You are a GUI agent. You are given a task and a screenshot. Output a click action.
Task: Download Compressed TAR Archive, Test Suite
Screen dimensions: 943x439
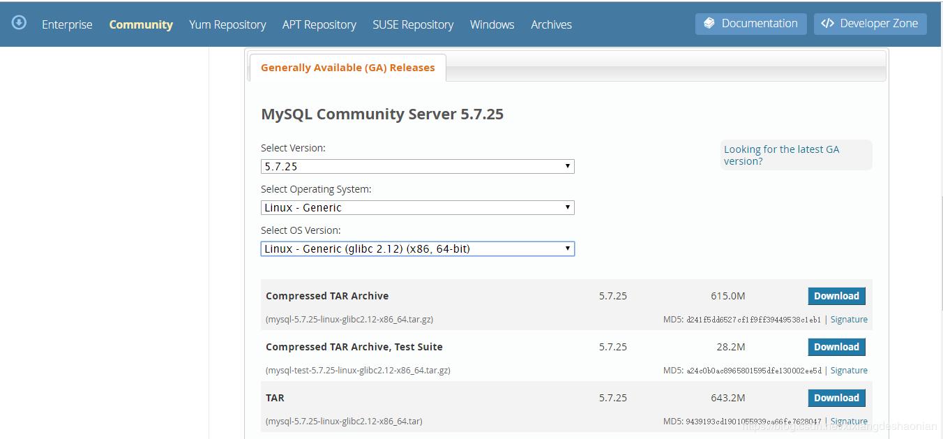[836, 347]
